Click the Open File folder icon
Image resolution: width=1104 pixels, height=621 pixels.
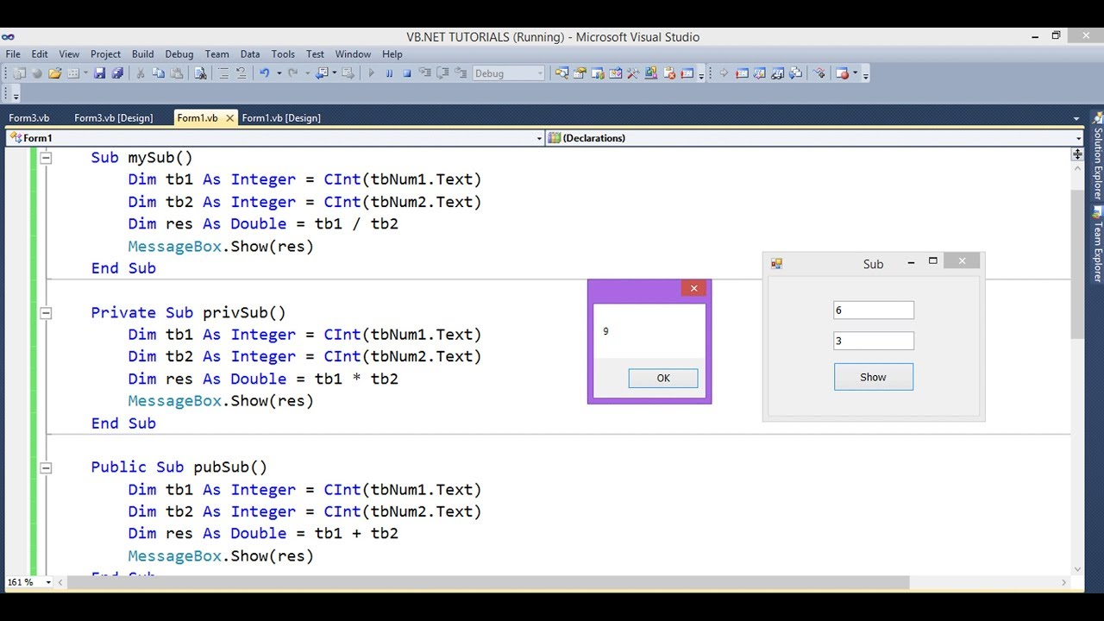[x=55, y=73]
